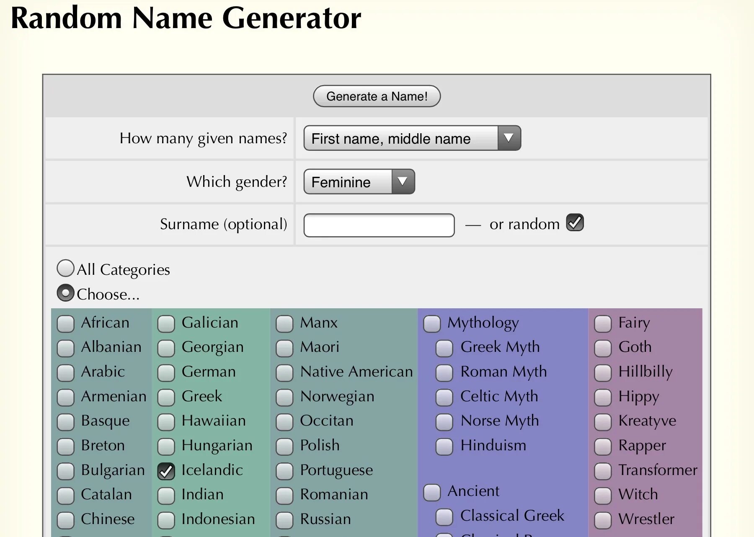Uncheck the Icelandic category checkbox

[x=166, y=471]
